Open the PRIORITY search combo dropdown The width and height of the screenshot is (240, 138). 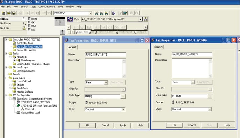click(90, 13)
